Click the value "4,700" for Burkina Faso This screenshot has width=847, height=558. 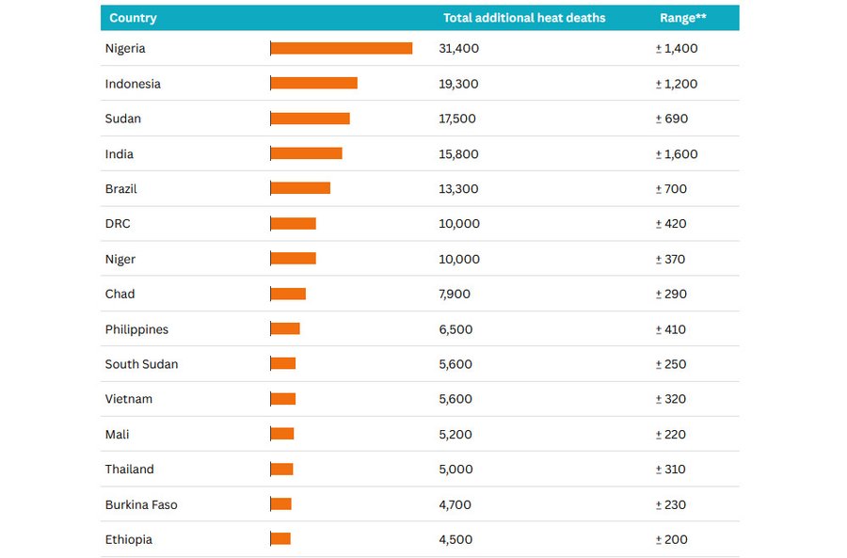click(x=455, y=504)
